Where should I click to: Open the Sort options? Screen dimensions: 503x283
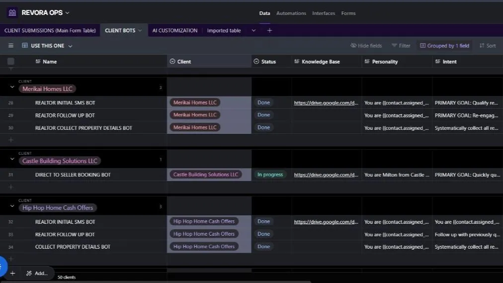[487, 46]
